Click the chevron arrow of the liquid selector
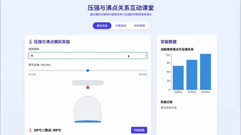The height and width of the screenshot is (135, 241). 146,56
